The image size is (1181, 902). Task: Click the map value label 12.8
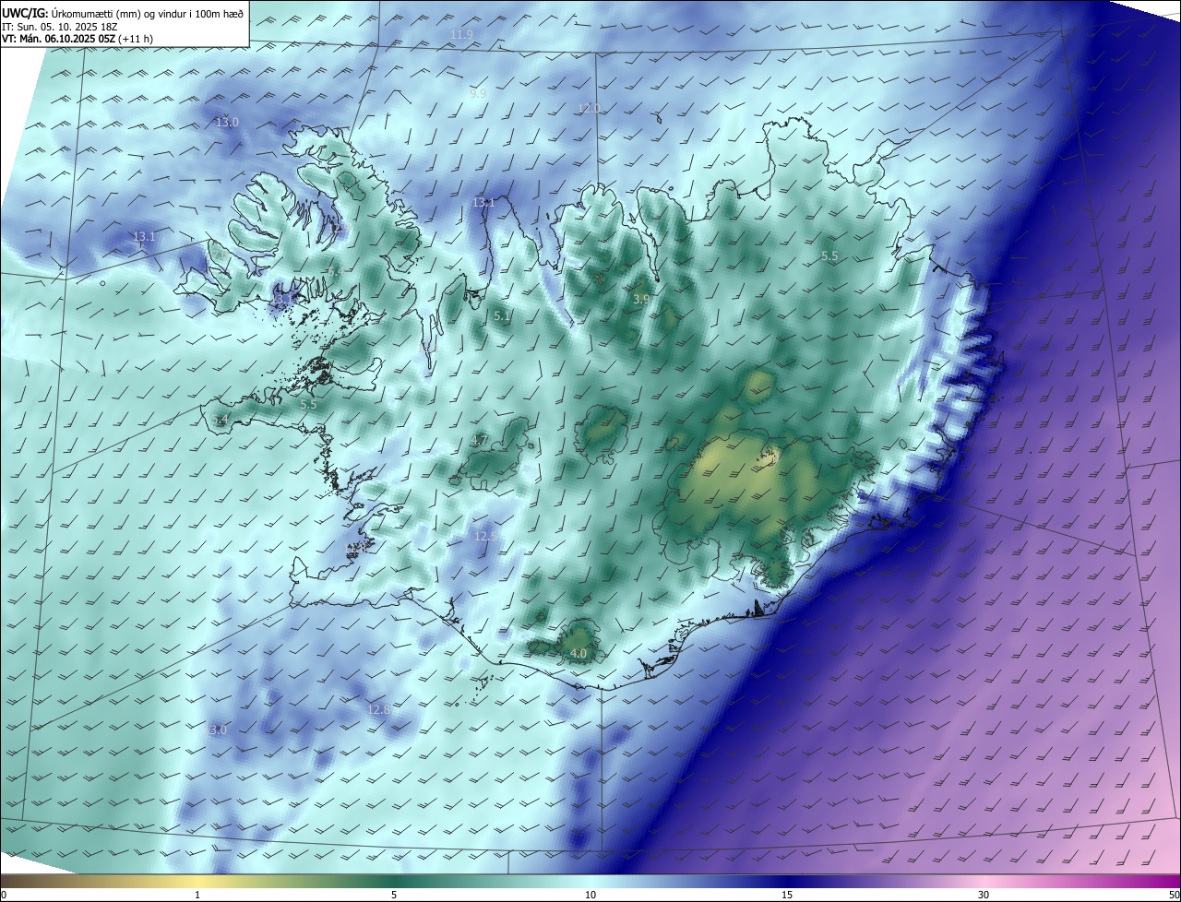click(378, 709)
